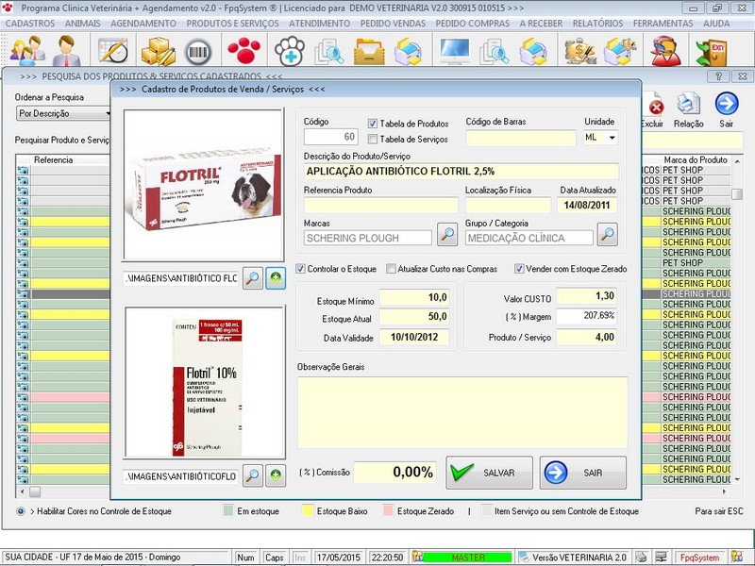This screenshot has height=566, width=755.
Task: Open the ATENDIMENTO menu
Action: click(319, 23)
